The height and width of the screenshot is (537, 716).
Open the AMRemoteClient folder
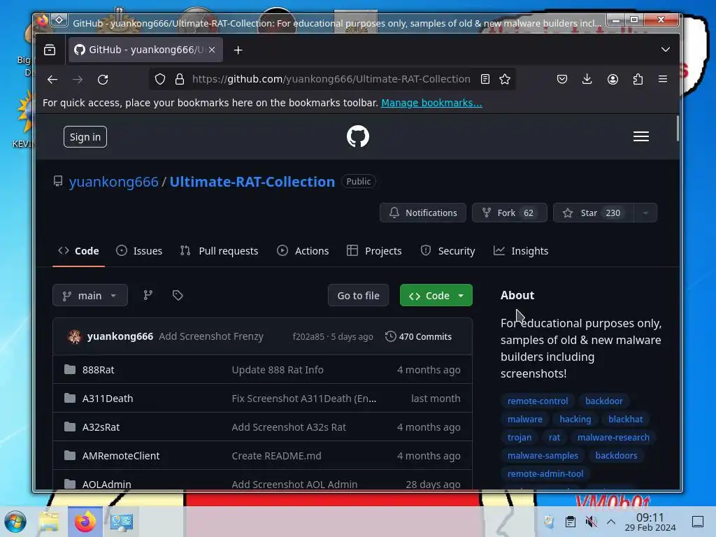pyautogui.click(x=121, y=456)
